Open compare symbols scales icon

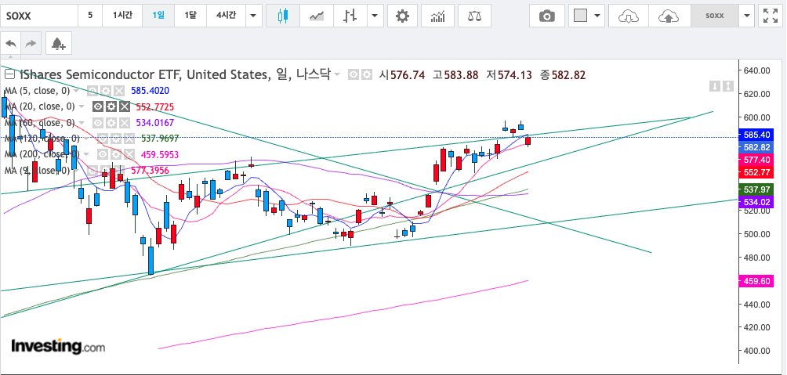coord(473,16)
